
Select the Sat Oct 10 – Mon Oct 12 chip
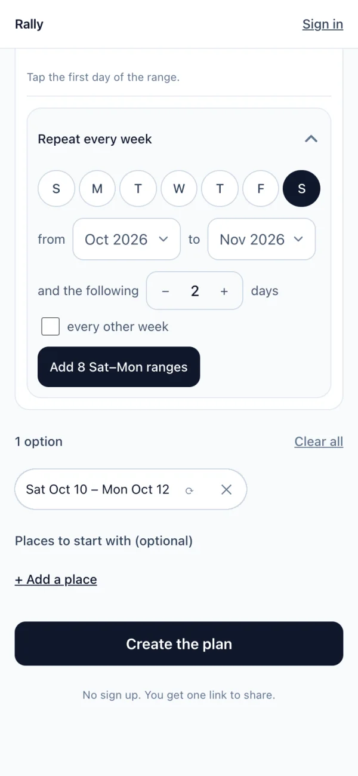(x=98, y=489)
